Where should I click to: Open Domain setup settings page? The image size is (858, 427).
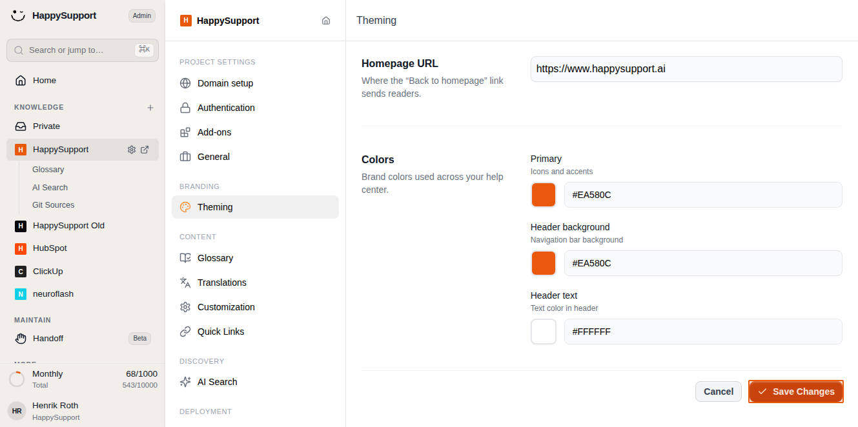pyautogui.click(x=255, y=83)
